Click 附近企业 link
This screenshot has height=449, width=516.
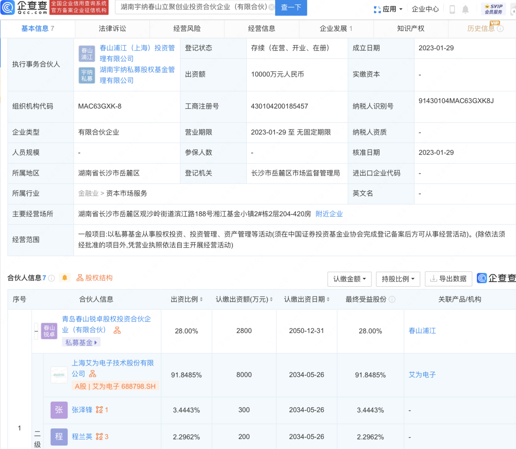(x=329, y=214)
